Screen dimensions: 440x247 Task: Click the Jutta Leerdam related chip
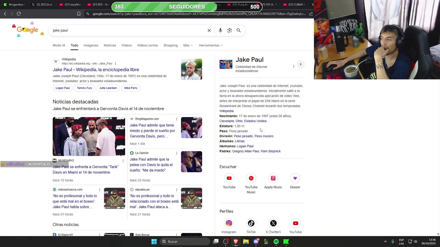[108, 88]
